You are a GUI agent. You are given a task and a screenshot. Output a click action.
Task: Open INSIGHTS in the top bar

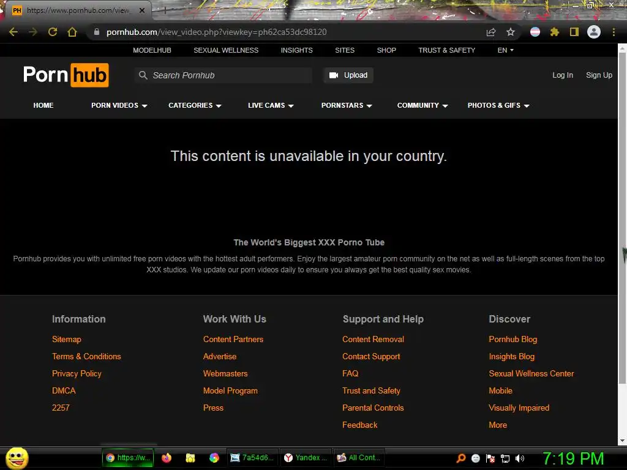click(x=297, y=50)
